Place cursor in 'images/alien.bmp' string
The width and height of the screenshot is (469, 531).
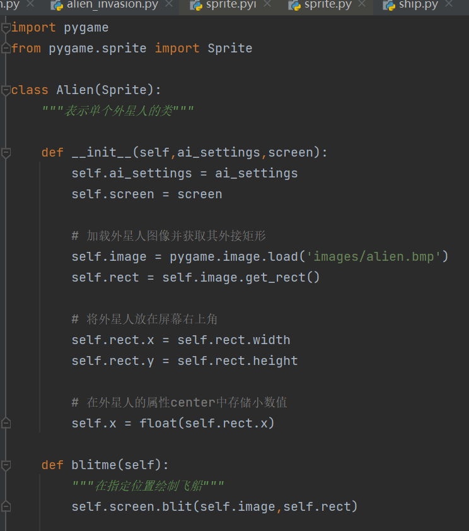click(x=376, y=257)
